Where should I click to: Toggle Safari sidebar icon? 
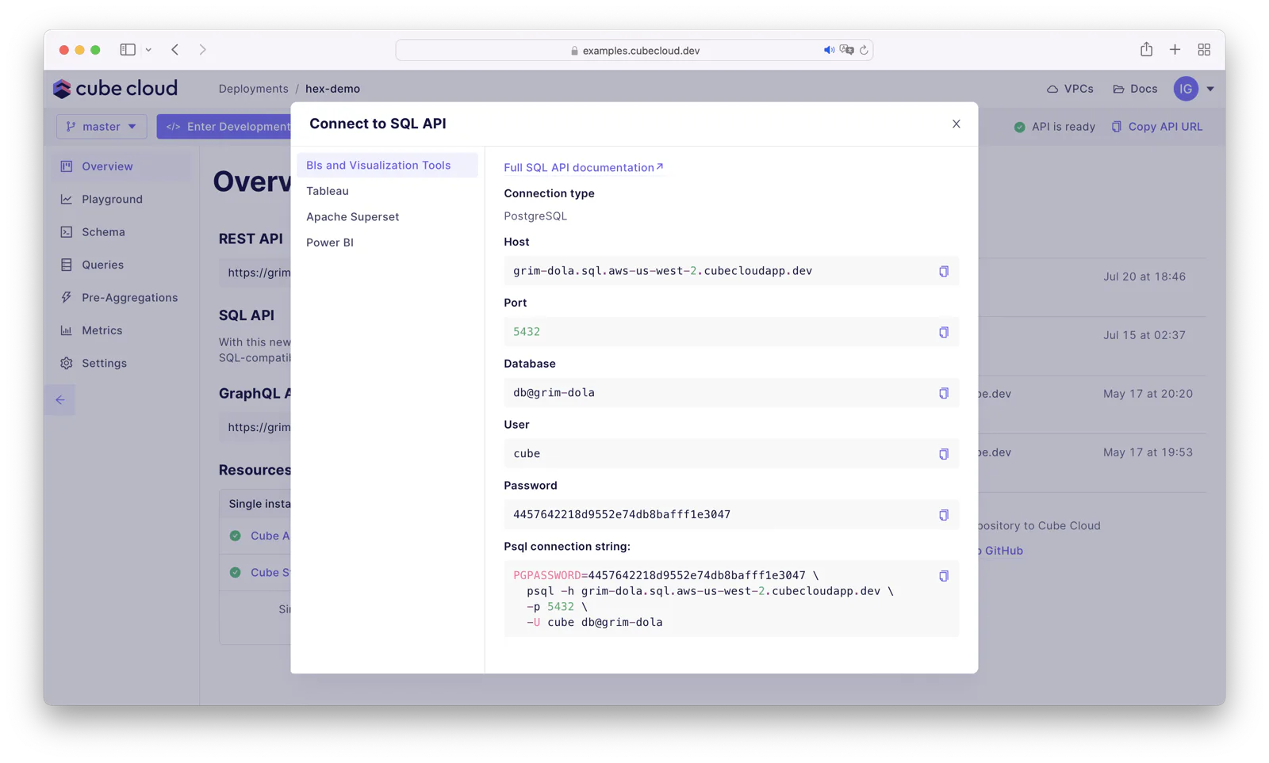tap(128, 50)
